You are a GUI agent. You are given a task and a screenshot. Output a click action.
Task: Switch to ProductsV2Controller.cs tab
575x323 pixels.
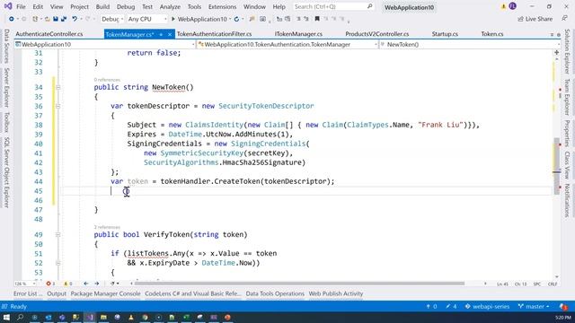coord(377,34)
